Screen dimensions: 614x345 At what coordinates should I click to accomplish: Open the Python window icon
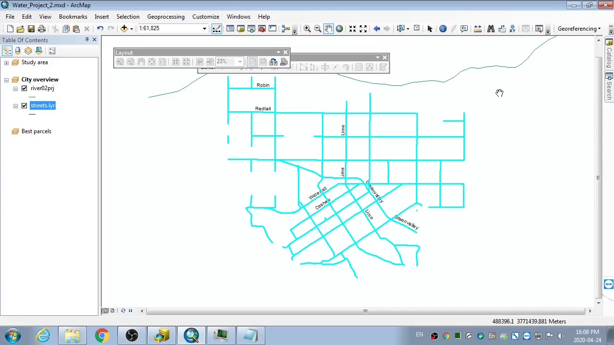(x=272, y=29)
